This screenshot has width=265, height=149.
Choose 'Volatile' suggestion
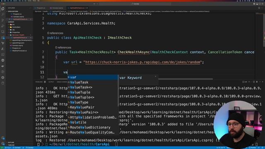[93, 123]
